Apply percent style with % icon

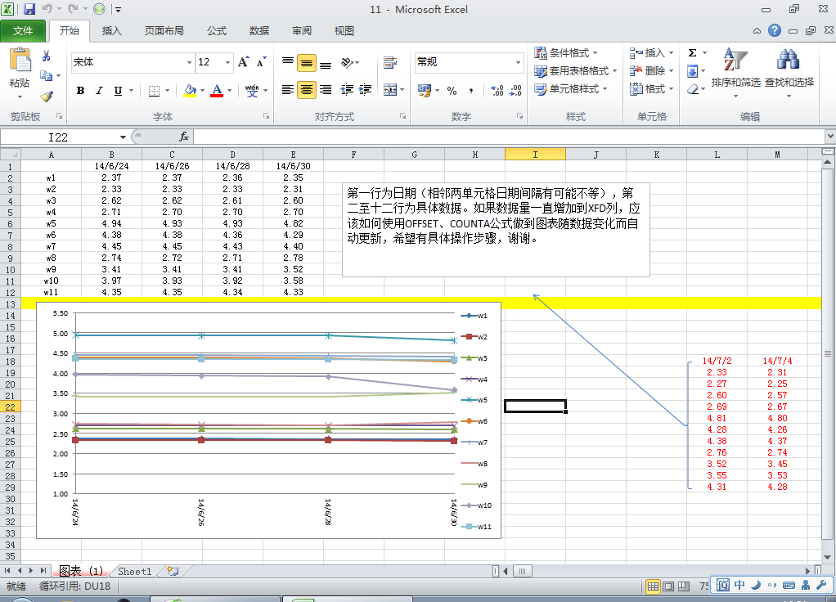(452, 91)
